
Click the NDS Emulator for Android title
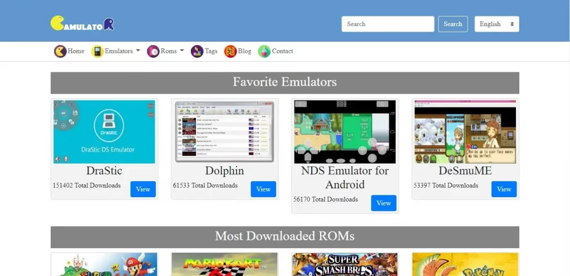[345, 177]
